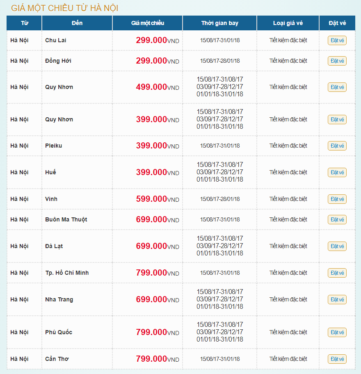Screen dimensions: 361x374
Task: Book the Phú Quốc flight
Action: 337,332
